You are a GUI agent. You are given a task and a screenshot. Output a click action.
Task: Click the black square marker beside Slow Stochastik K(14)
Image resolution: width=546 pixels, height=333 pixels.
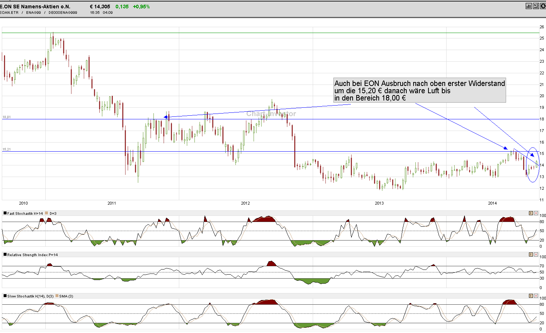coord(5,296)
